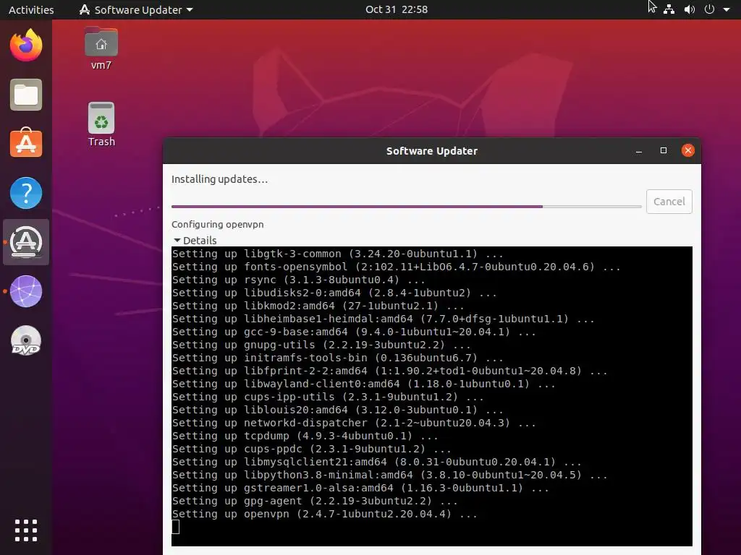This screenshot has width=741, height=555.
Task: Collapse the Details expander
Action: click(195, 240)
